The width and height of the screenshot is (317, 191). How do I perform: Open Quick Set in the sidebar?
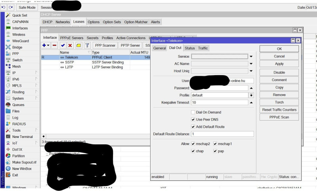tap(19, 15)
